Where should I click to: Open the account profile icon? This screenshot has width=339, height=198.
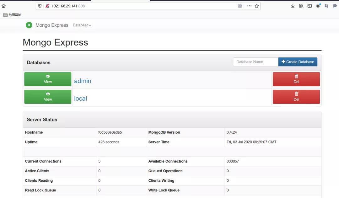318,6
